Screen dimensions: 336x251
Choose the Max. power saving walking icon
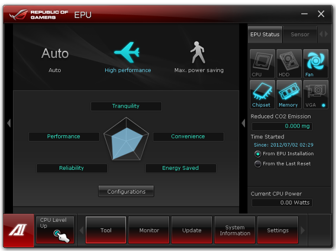coord(198,52)
